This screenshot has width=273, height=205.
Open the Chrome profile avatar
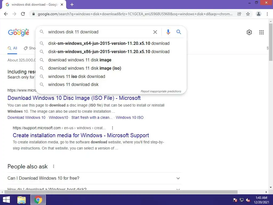[259, 14]
